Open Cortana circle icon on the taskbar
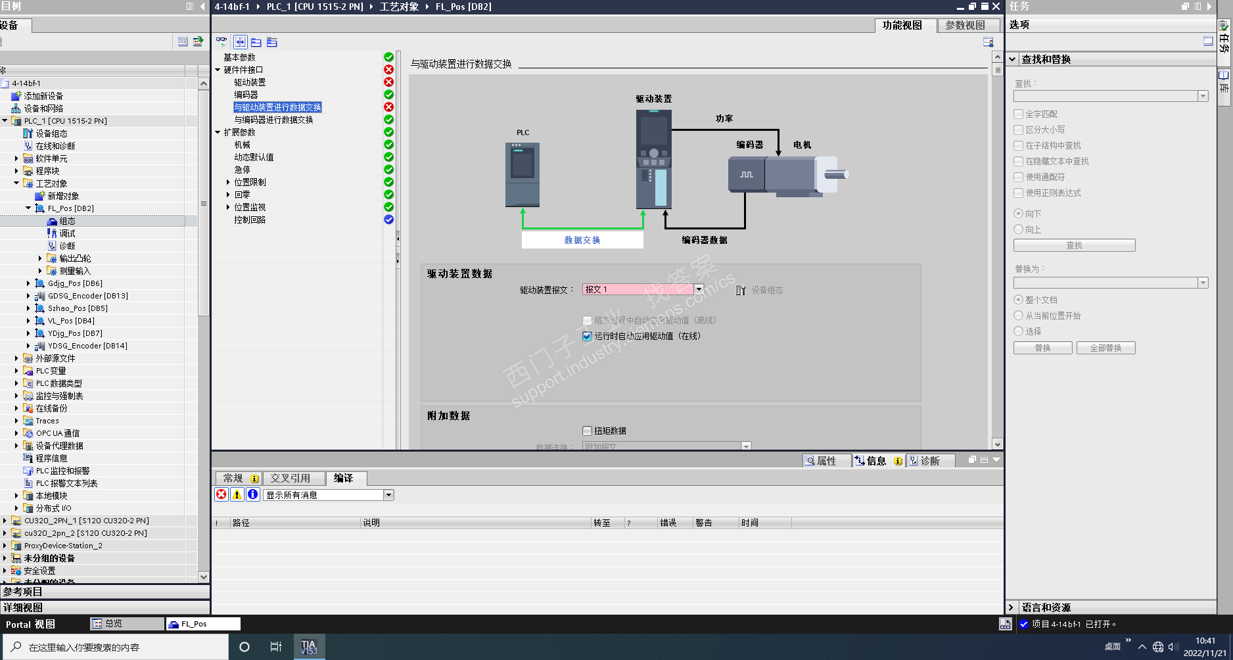The height and width of the screenshot is (660, 1233). click(x=244, y=647)
